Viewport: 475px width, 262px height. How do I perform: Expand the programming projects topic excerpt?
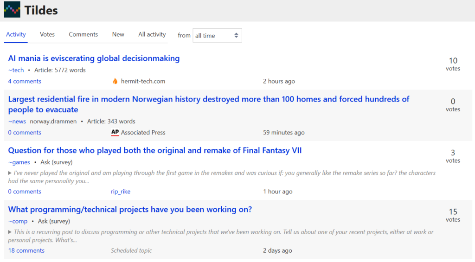(10, 232)
